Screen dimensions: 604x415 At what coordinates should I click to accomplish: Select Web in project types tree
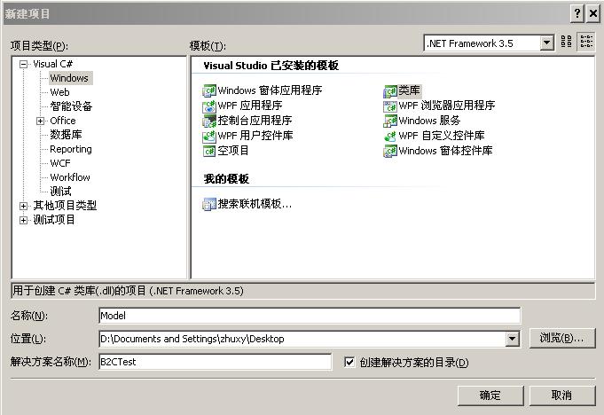point(59,92)
